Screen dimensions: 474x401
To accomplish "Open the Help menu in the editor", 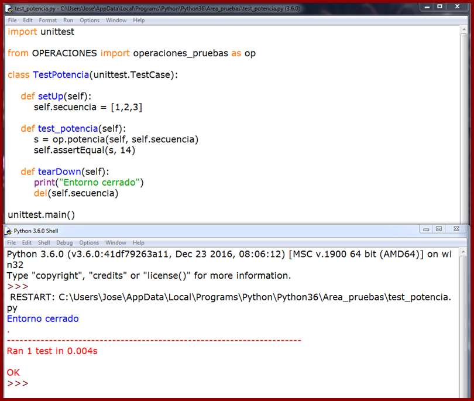I will (x=139, y=20).
